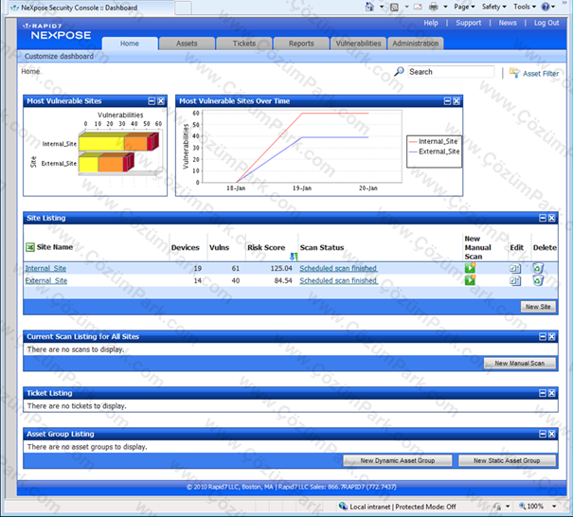Screen dimensions: 573x517
Task: Edit the Internal_Site entry
Action: 515,269
